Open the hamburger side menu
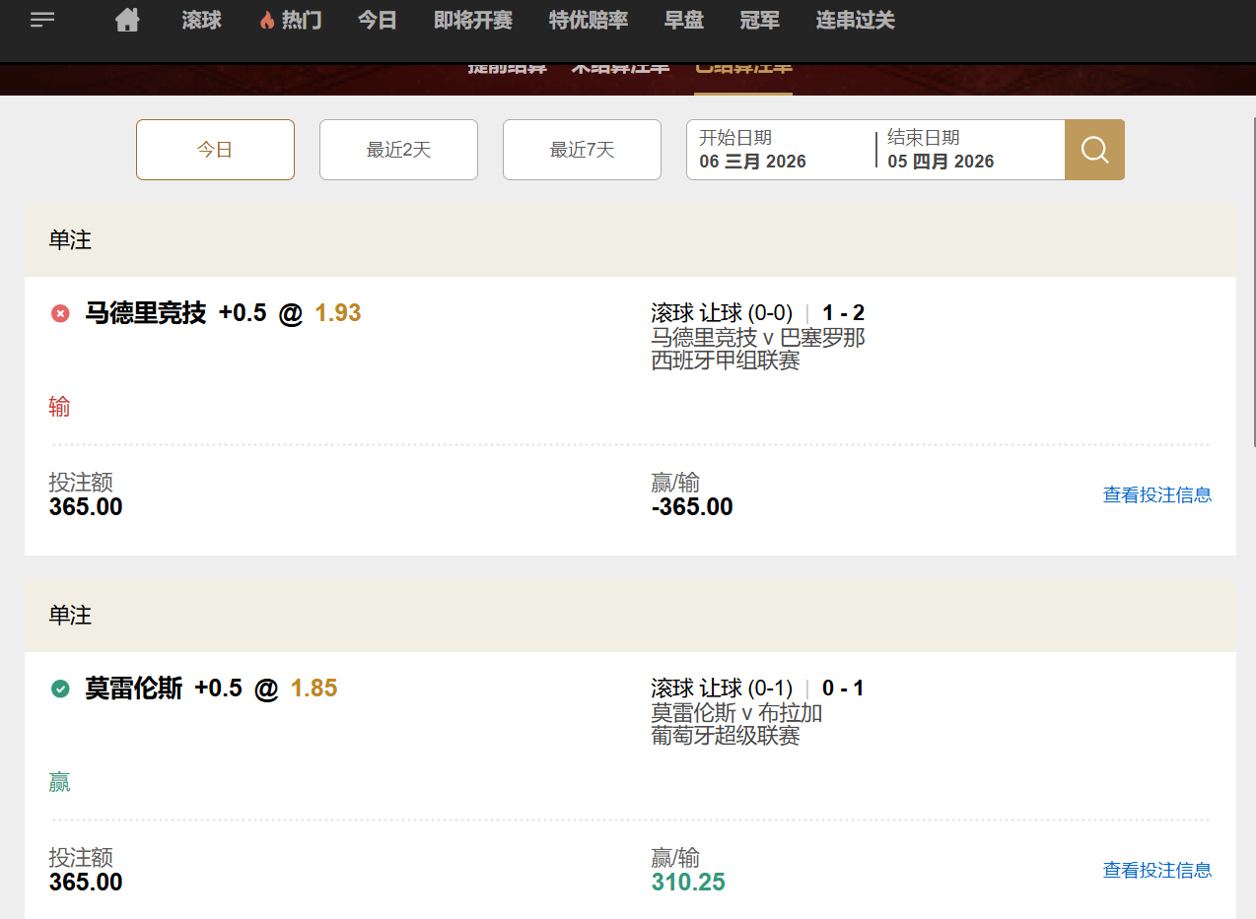1256x919 pixels. click(42, 20)
